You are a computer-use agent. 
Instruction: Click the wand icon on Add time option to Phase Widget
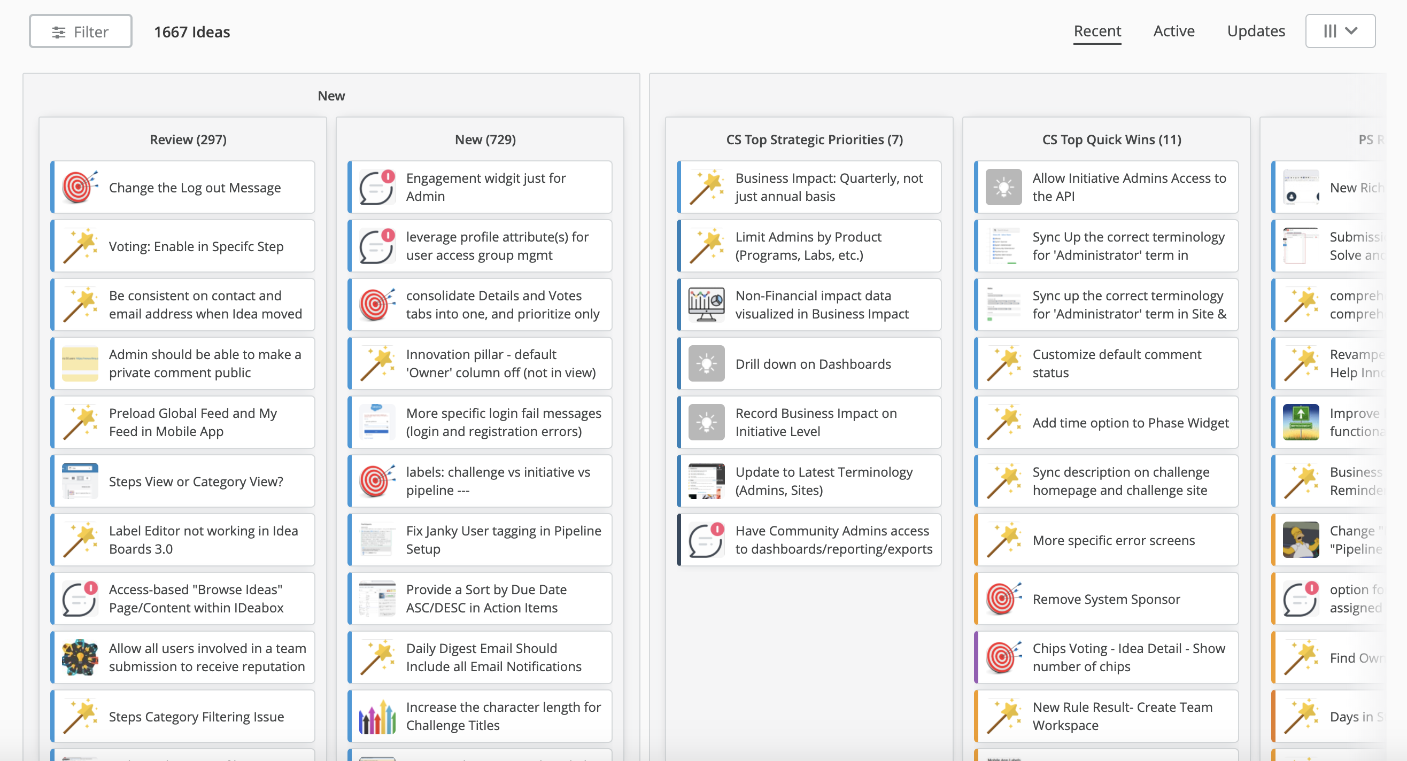point(1003,422)
